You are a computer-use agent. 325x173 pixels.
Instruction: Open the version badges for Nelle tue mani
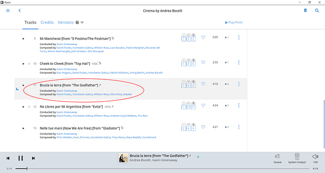[188, 127]
